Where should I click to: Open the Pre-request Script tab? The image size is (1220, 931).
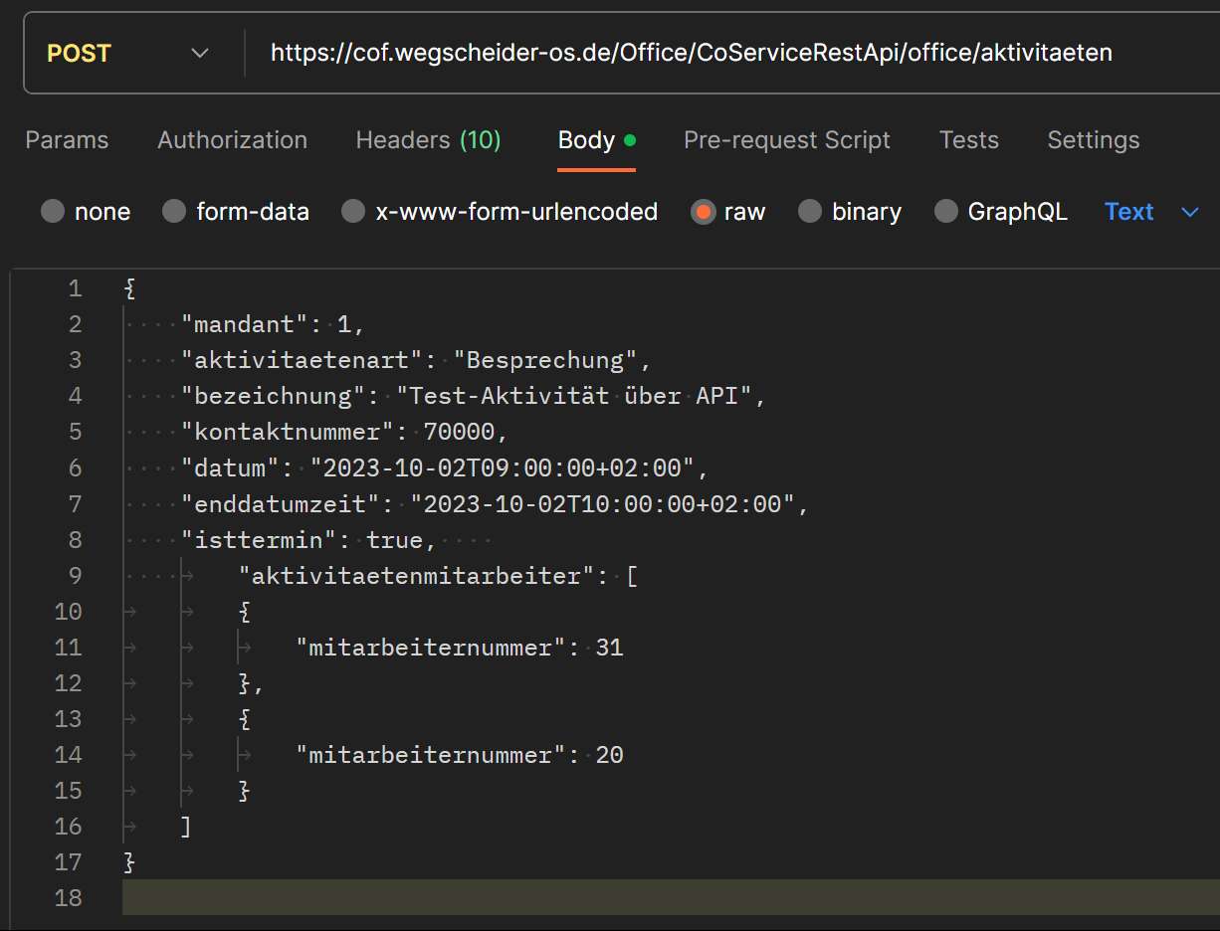[x=786, y=140]
